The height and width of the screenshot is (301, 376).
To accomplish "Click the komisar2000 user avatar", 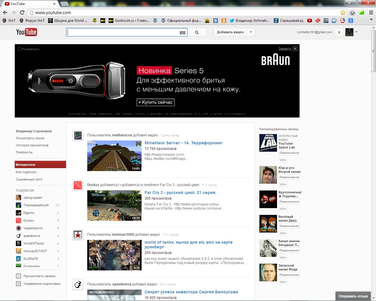I will [78, 235].
